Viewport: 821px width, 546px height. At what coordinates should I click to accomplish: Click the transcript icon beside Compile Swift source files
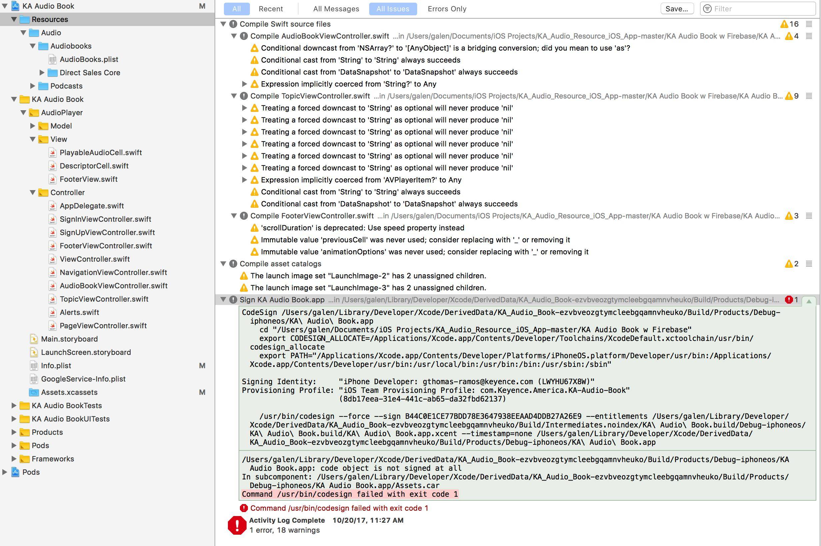pyautogui.click(x=809, y=24)
